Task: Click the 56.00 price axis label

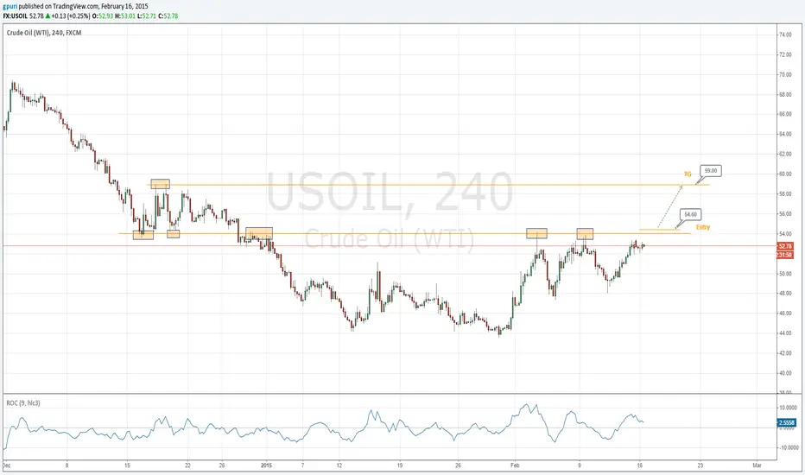Action: tap(785, 214)
